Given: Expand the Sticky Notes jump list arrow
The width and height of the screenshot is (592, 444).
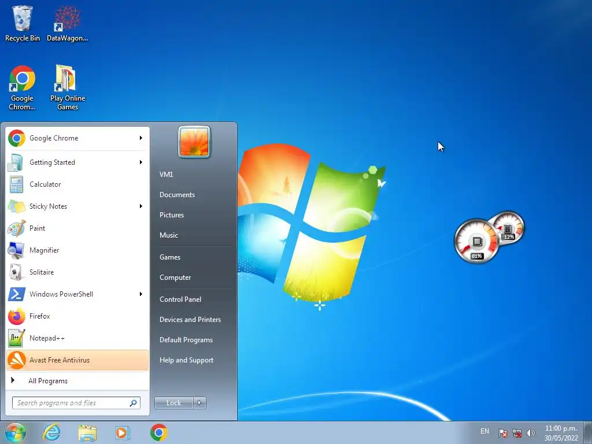Looking at the screenshot, I should [x=141, y=206].
